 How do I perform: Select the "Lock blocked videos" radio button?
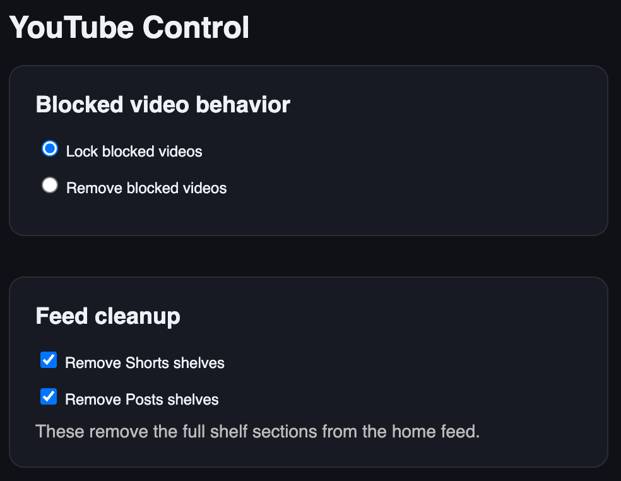[x=49, y=148]
